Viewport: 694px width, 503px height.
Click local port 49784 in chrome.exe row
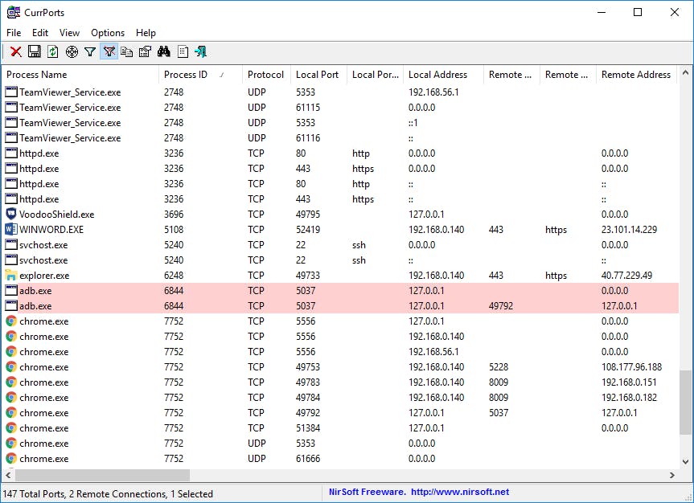(x=308, y=398)
